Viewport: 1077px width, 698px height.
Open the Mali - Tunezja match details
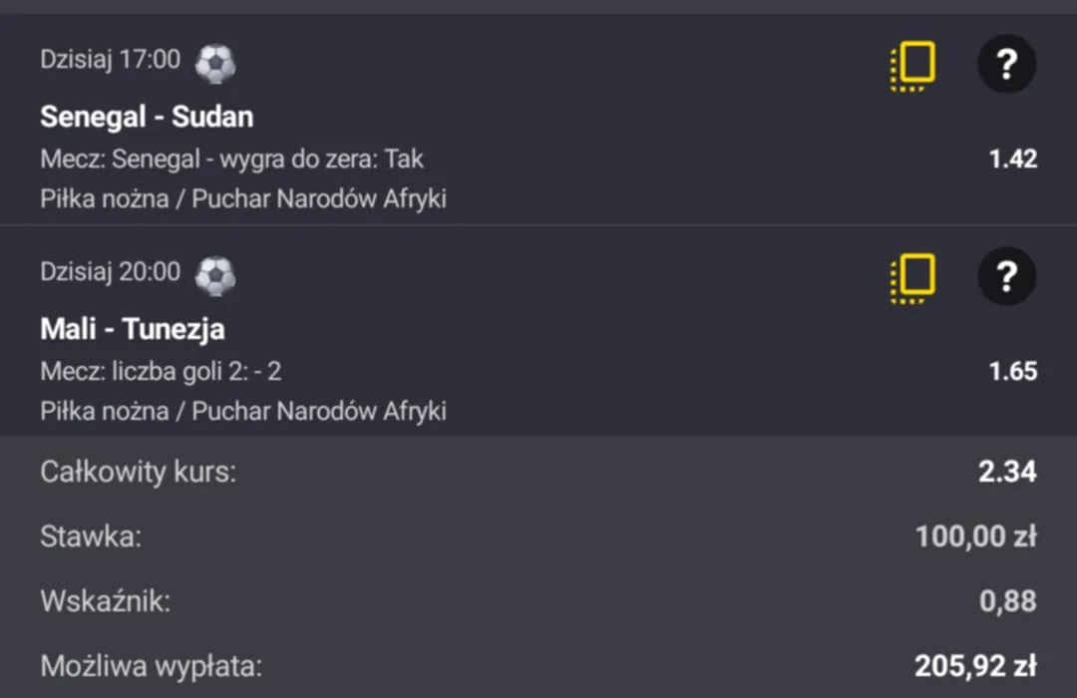tap(134, 328)
